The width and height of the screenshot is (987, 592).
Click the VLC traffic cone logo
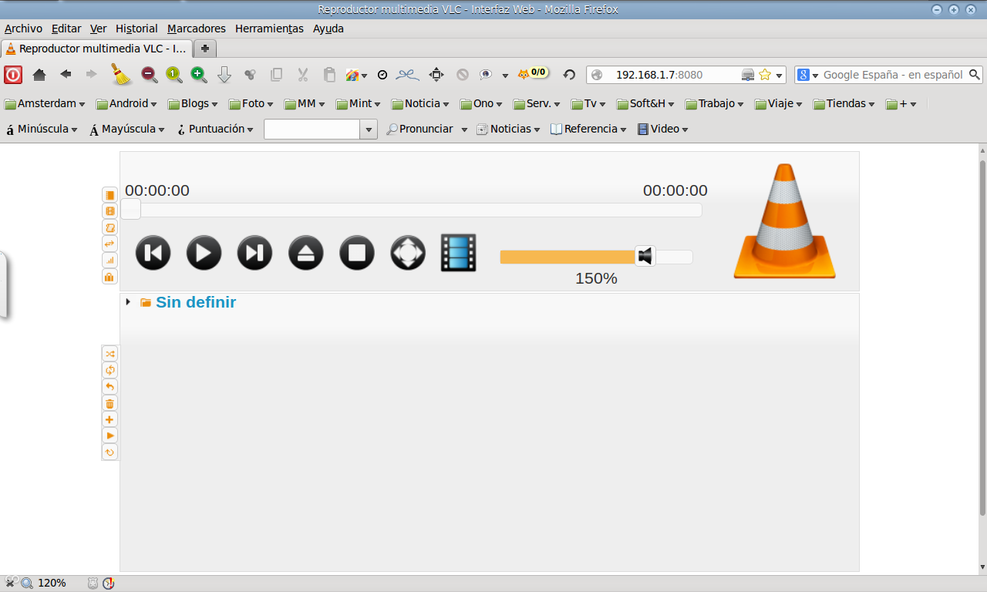click(784, 221)
